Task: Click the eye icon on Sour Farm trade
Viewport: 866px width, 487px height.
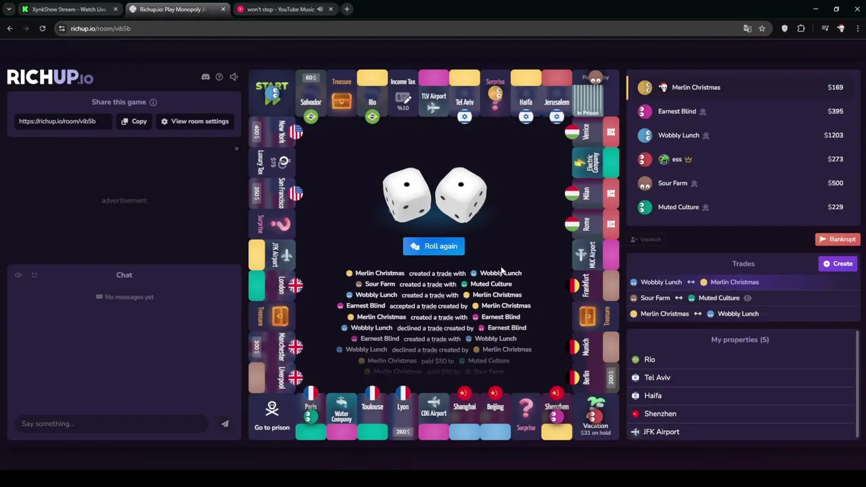Action: 748,298
